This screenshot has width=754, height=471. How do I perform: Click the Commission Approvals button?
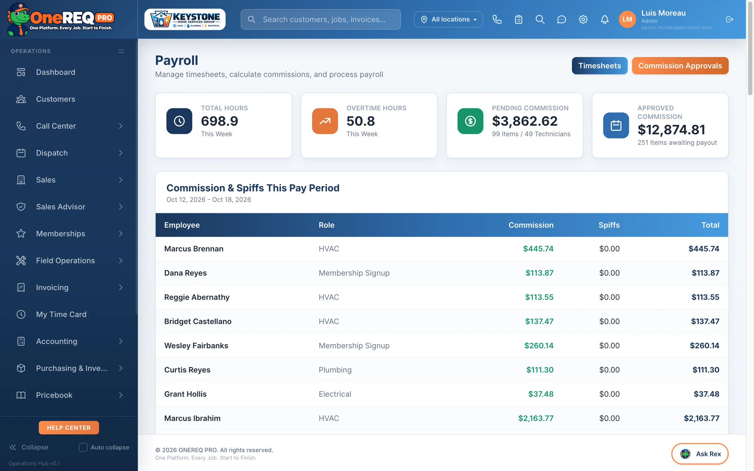point(680,66)
